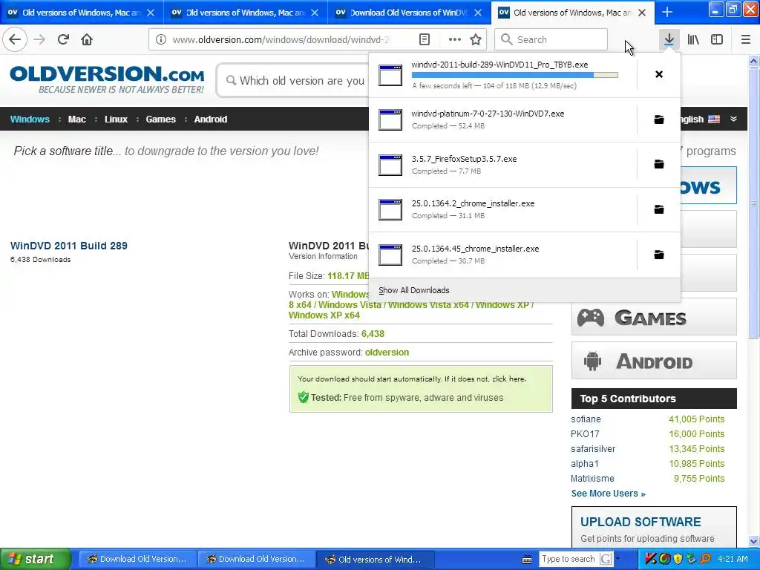
Task: Click See More Users link
Action: coord(609,494)
